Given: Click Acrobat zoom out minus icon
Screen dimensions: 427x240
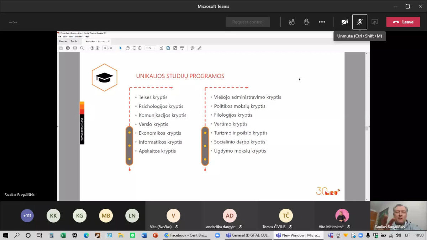Looking at the screenshot, I should coord(135,48).
